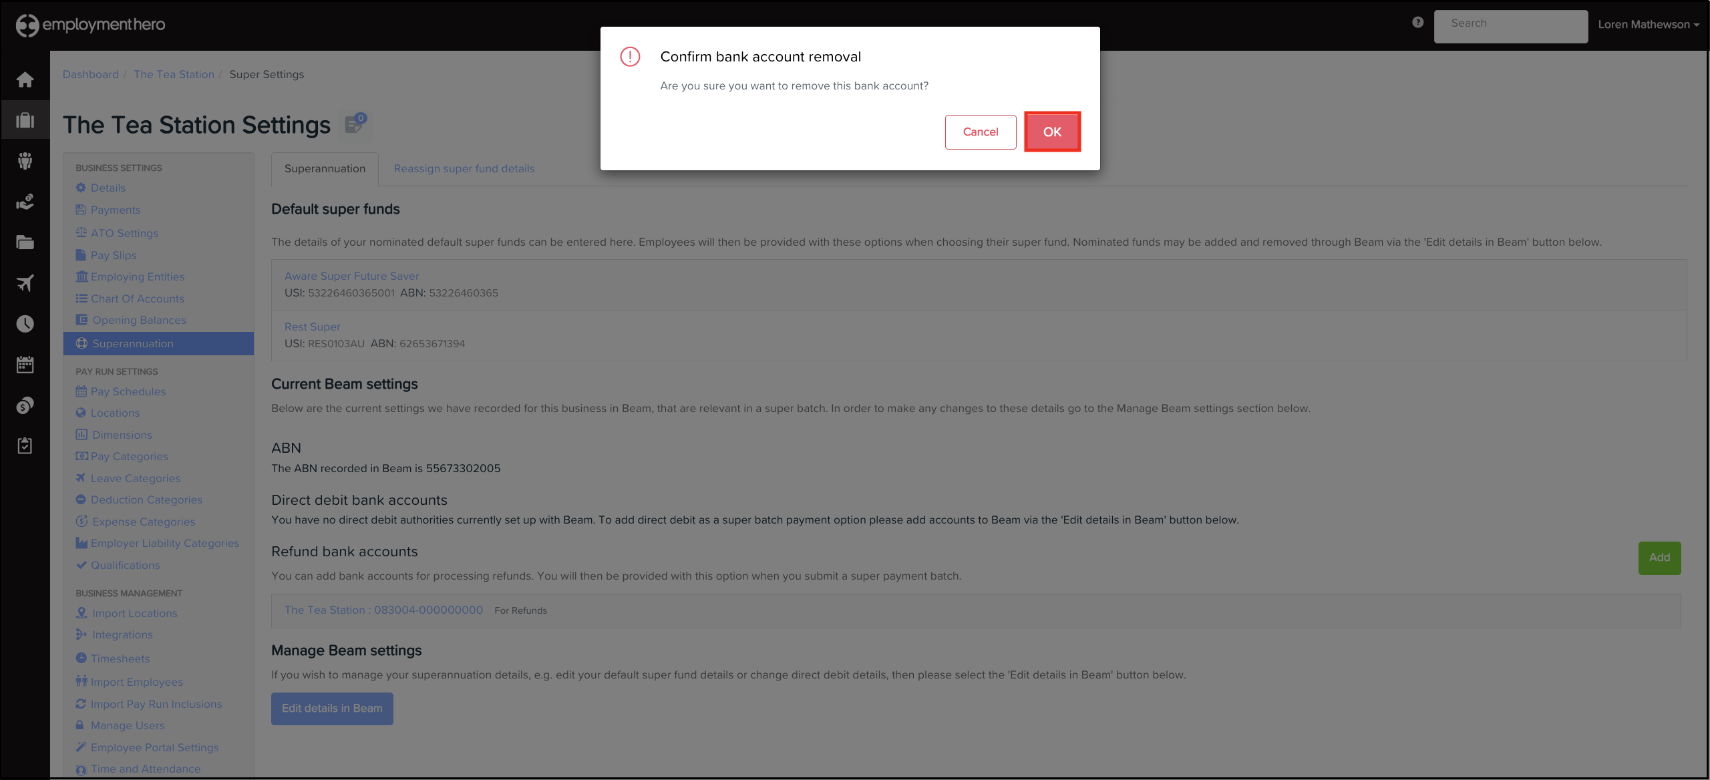Open the Aware Super Future Saver link
The width and height of the screenshot is (1710, 780).
click(x=352, y=276)
